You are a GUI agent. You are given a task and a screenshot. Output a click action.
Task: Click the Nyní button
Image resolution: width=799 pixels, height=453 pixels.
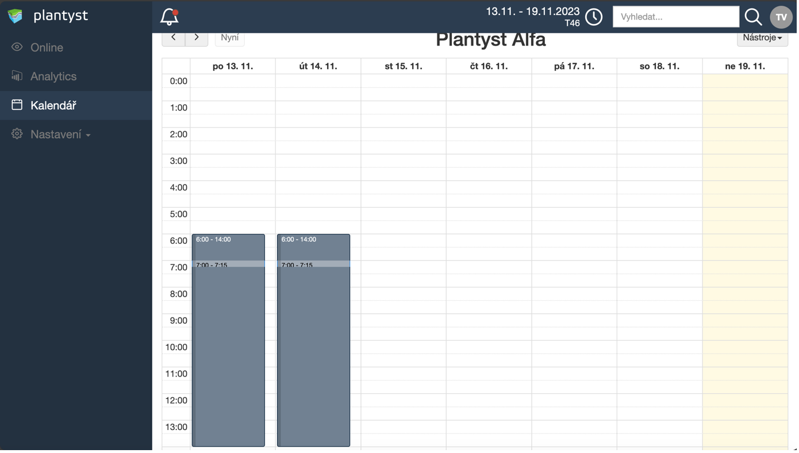tap(229, 38)
